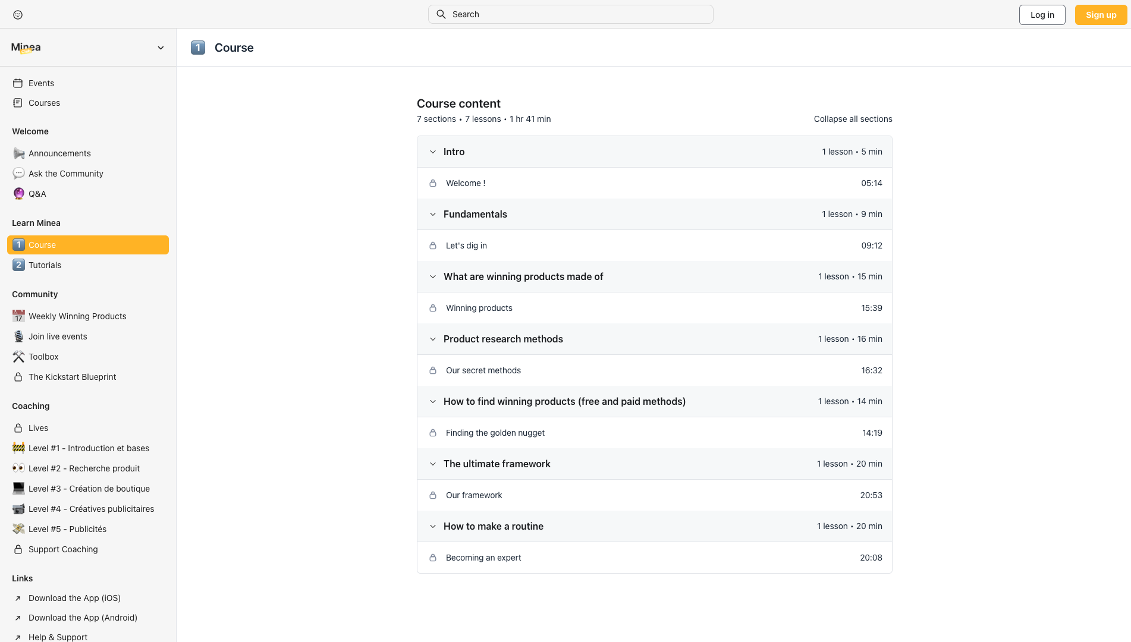Viewport: 1131px width, 642px height.
Task: Click the Search input field
Action: (571, 14)
